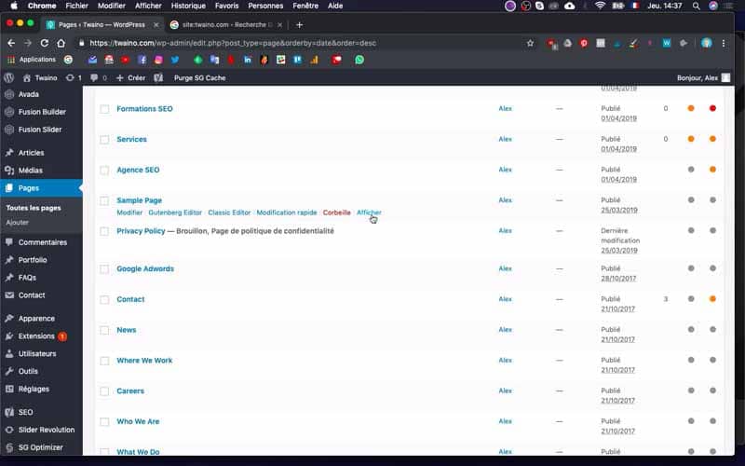Viewport: 745px width, 466px height.
Task: Click the Pinterest extension icon
Action: pyautogui.click(x=584, y=43)
